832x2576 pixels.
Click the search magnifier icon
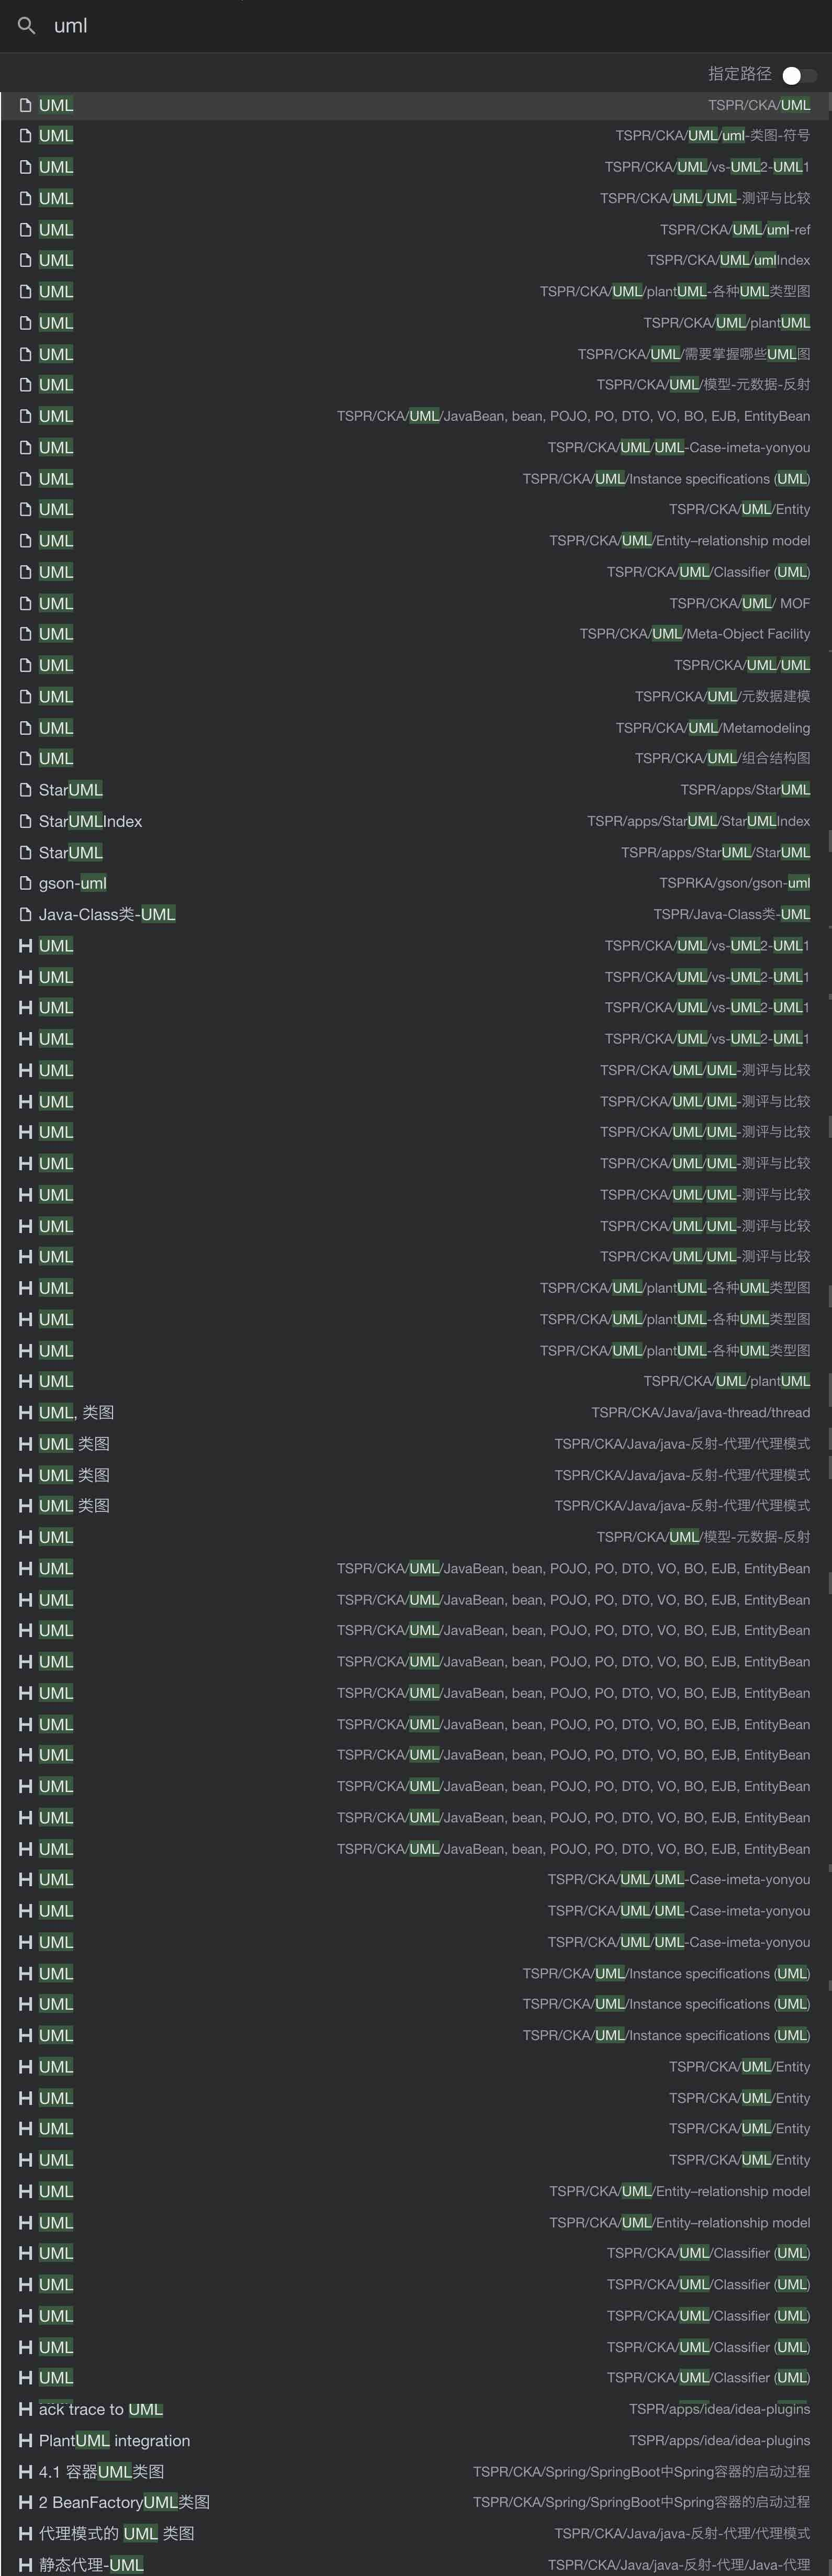point(27,26)
